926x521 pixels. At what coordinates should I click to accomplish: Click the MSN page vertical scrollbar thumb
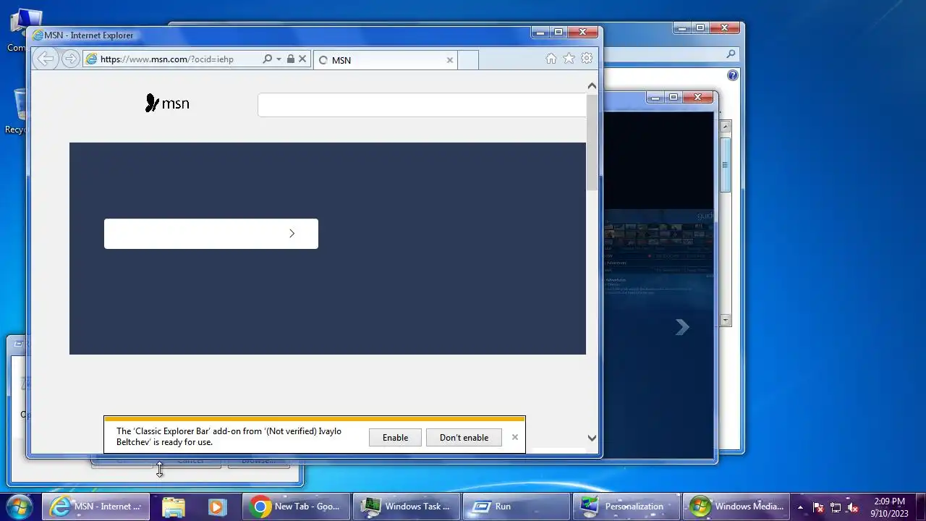point(592,143)
